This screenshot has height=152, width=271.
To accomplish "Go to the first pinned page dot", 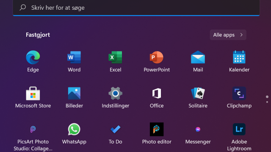I will pos(267,97).
